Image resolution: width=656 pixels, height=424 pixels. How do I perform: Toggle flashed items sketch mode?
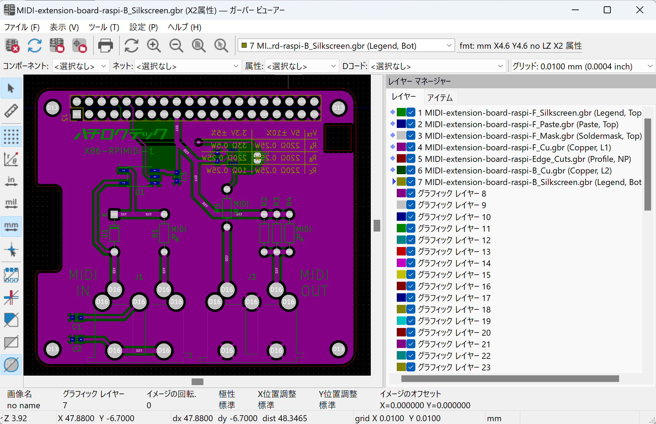coord(11,275)
